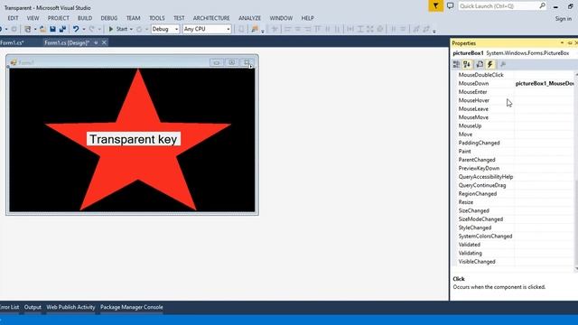This screenshot has width=578, height=325.
Task: Select the Transparent key label
Action: click(134, 139)
